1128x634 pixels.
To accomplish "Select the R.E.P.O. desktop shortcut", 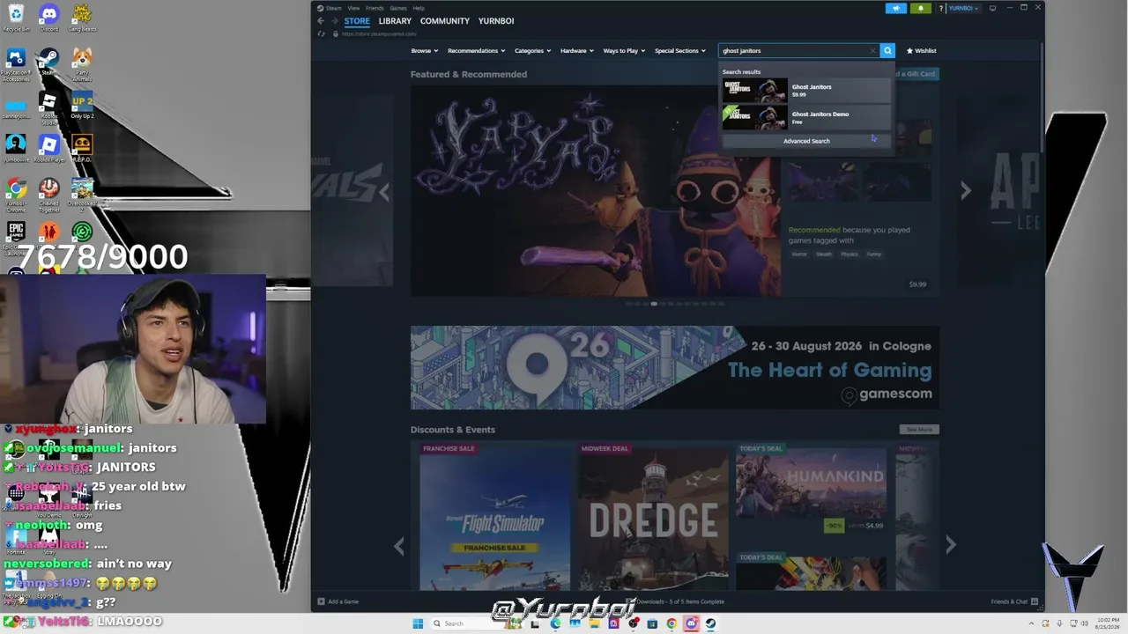I will tap(82, 148).
